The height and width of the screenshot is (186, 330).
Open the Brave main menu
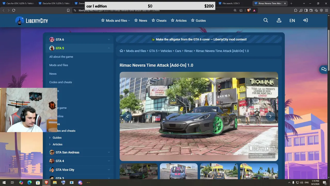point(326,10)
